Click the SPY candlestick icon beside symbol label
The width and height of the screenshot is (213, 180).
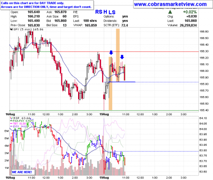click(x=11, y=29)
